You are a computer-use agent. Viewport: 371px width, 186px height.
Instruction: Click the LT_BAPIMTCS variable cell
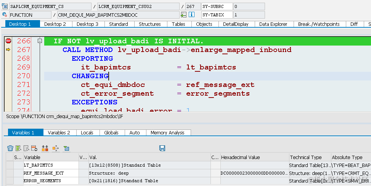pos(51,165)
